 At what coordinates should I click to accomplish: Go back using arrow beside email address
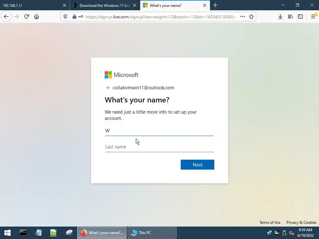(x=108, y=88)
